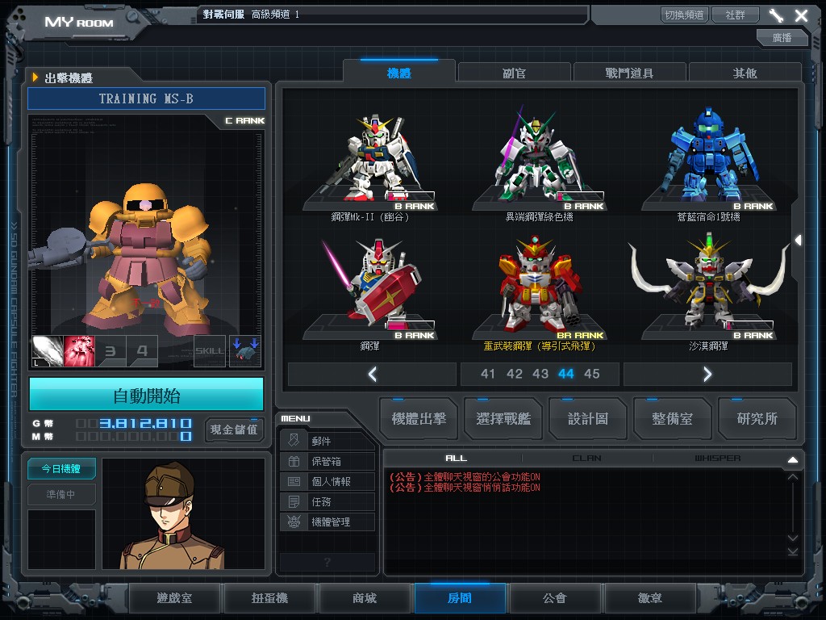Go to 公會 in bottom navigation

pyautogui.click(x=555, y=598)
